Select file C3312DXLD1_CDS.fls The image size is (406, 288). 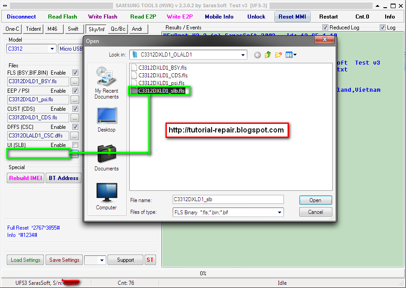(160, 76)
